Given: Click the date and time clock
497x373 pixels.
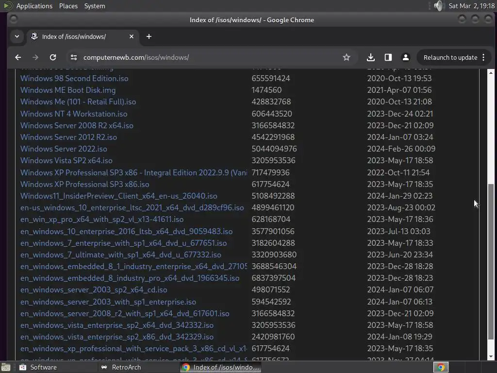Looking at the screenshot, I should point(471,6).
